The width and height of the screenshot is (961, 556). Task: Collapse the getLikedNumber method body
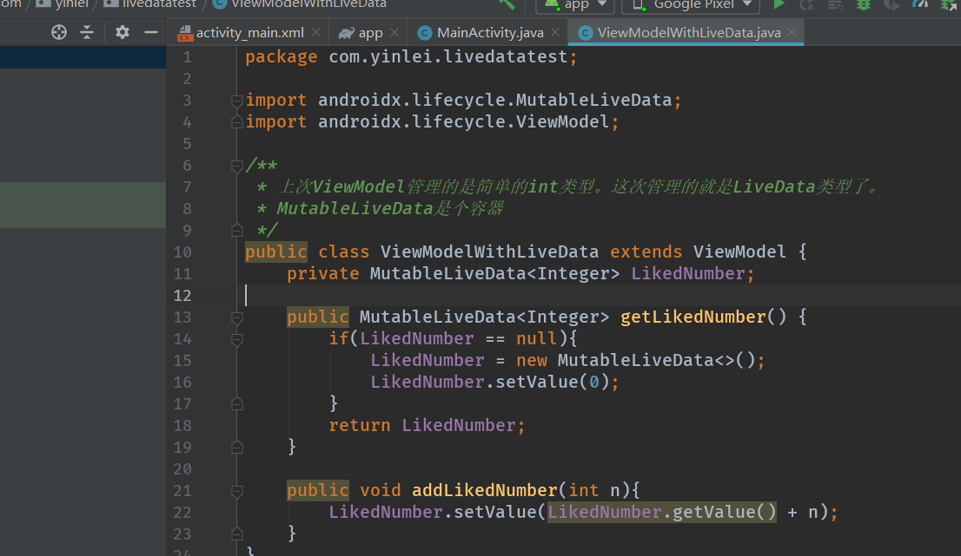tap(235, 317)
